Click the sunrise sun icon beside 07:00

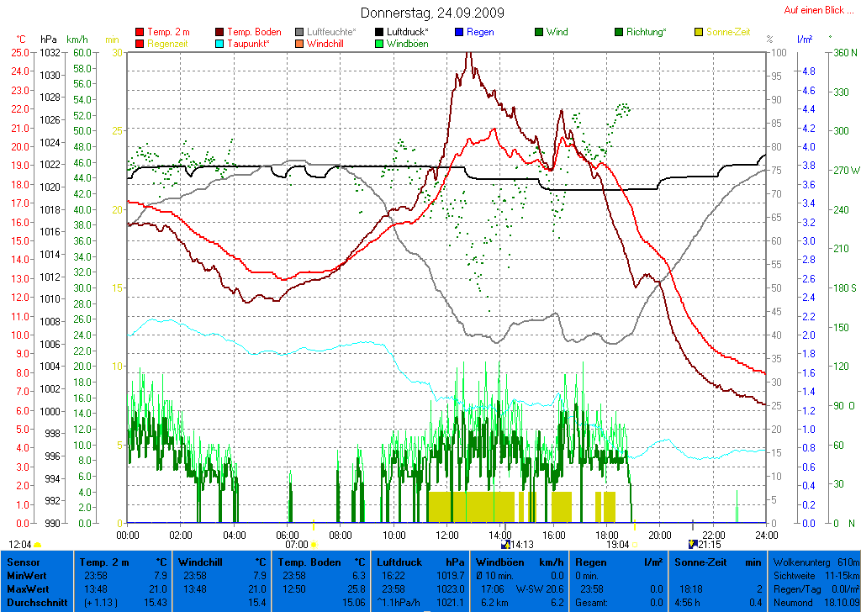coord(314,545)
